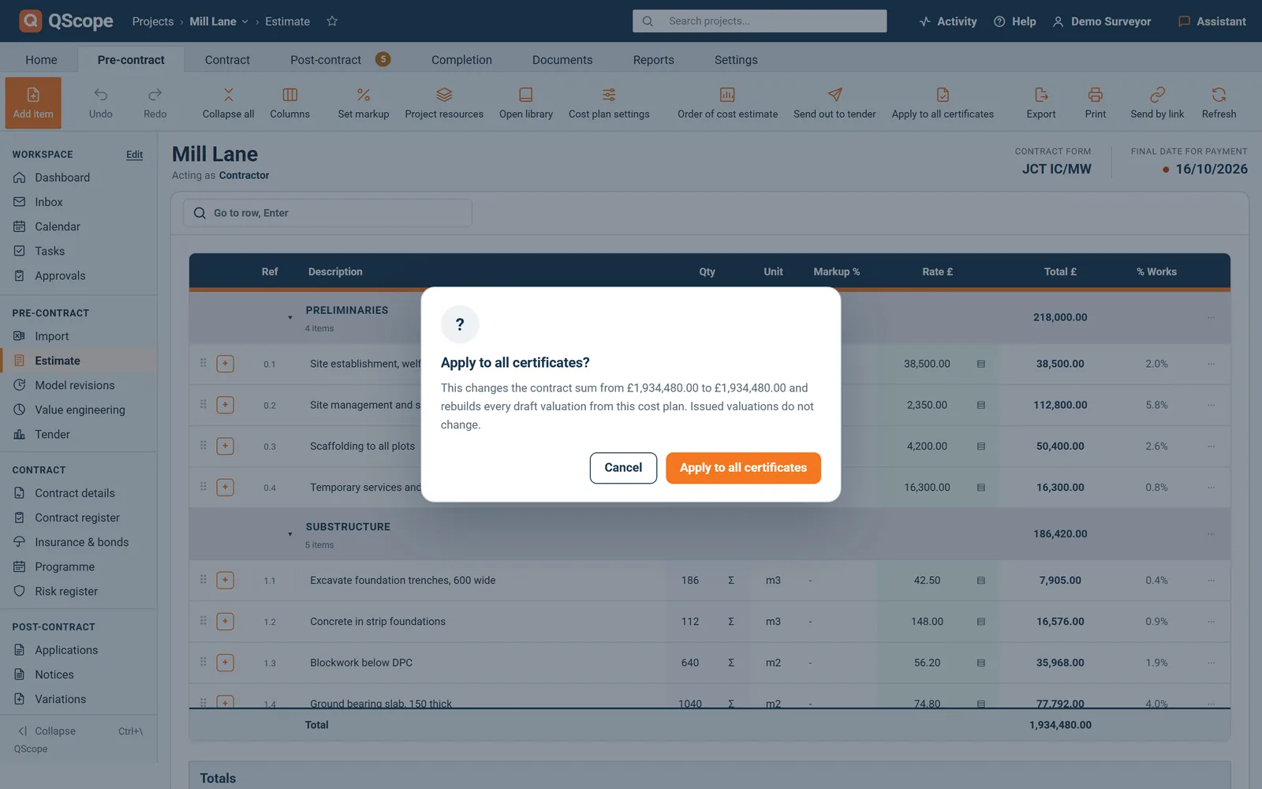The image size is (1262, 789).
Task: Redo the last undone action
Action: [x=155, y=103]
